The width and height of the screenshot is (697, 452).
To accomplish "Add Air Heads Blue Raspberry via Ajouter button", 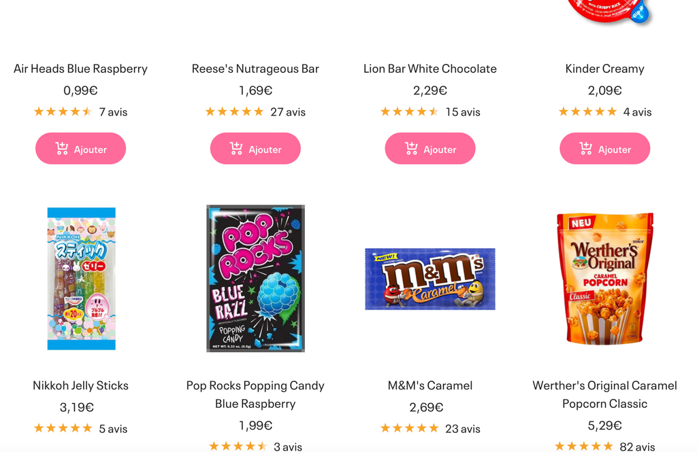I will click(81, 149).
